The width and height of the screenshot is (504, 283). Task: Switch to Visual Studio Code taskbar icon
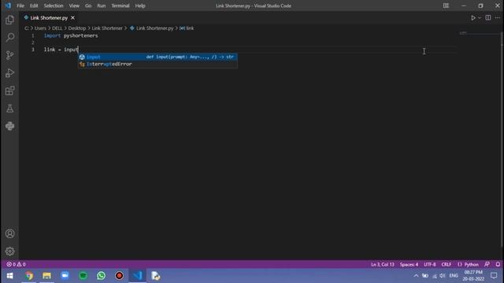[x=138, y=276]
